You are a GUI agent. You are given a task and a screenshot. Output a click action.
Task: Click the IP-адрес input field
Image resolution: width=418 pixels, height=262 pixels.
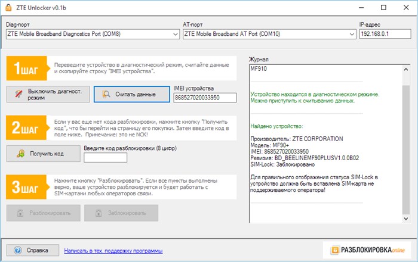(x=385, y=34)
